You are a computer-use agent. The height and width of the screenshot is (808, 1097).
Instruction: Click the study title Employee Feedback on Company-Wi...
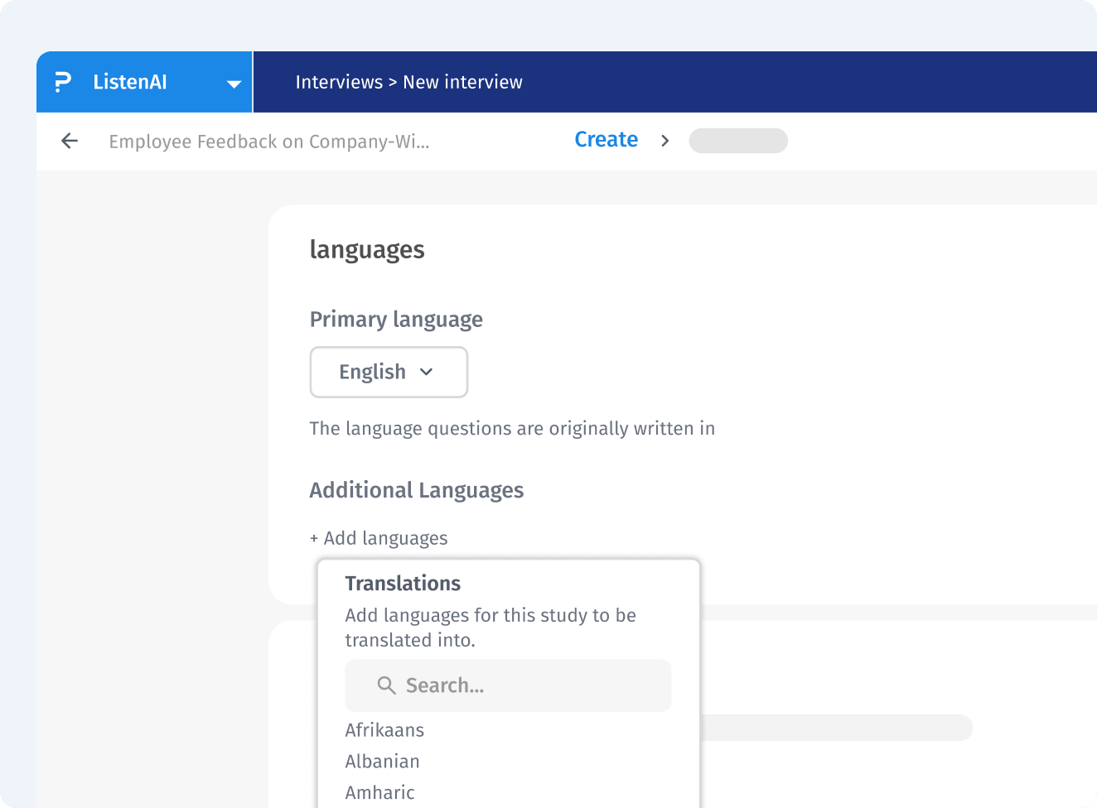click(269, 142)
